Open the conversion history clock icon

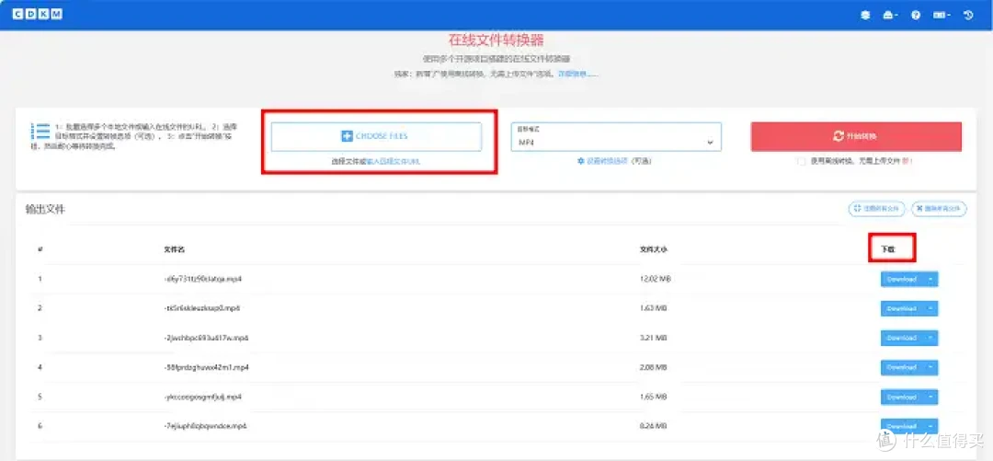pos(968,16)
